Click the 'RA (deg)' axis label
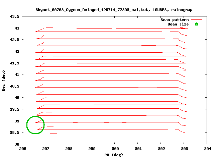The width and height of the screenshot is (214, 161). click(114, 155)
